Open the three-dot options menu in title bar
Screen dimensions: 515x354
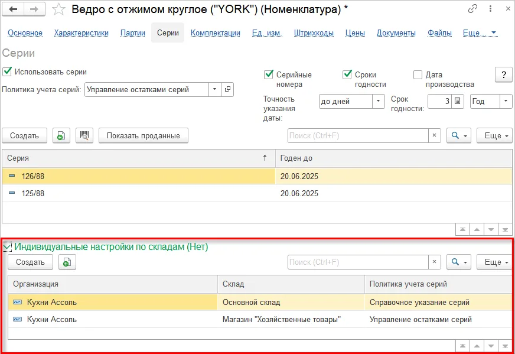click(x=490, y=9)
